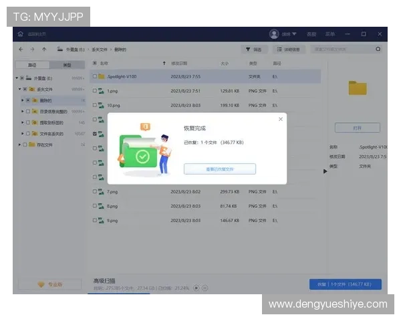Image resolution: width=401 pixels, height=321 pixels.
Task: Check the .Spotlight-V100 row checkbox
Action: tap(95, 76)
